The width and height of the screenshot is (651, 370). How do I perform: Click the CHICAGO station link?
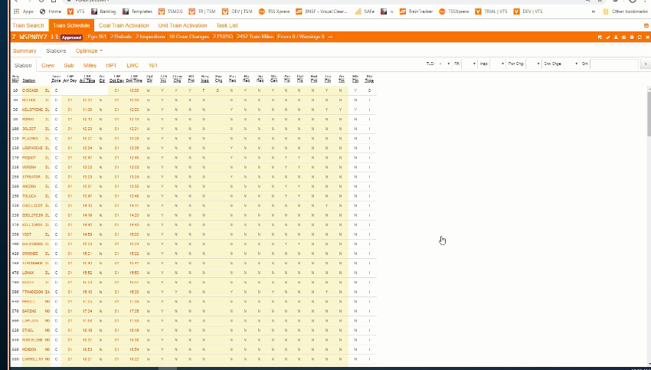(x=30, y=90)
